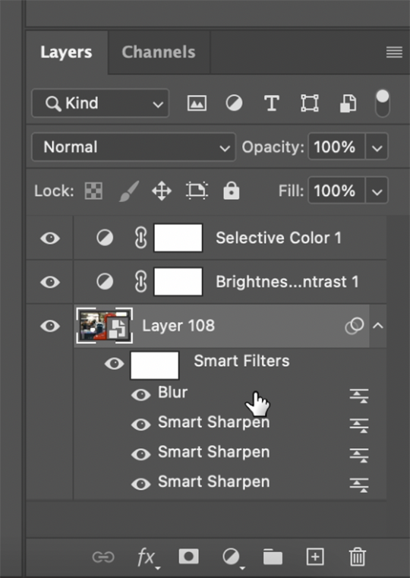Viewport: 410px width, 578px height.
Task: Hide the first Smart Sharpen filter
Action: [140, 425]
